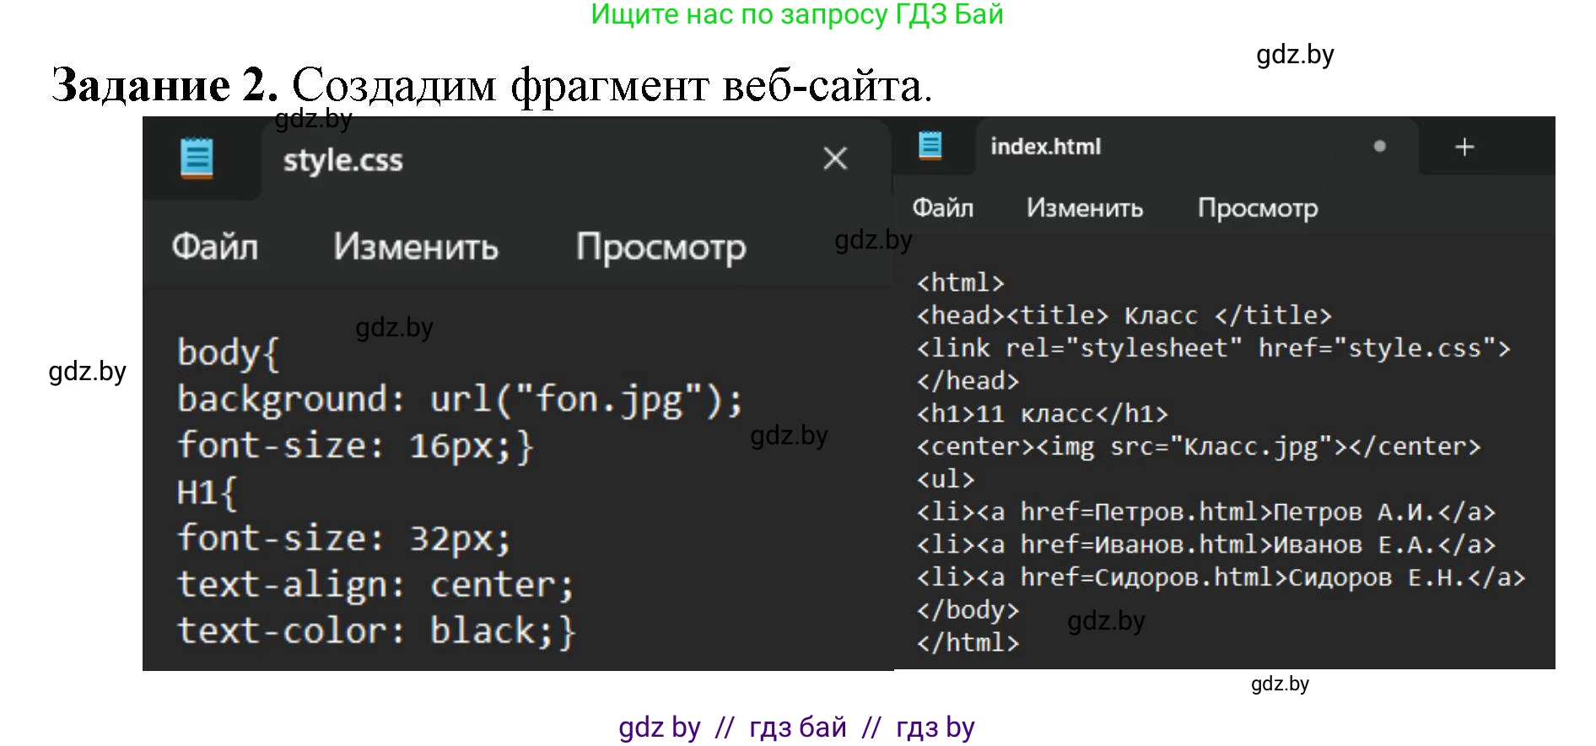Click the Петров А.И. list item line
The width and height of the screenshot is (1596, 746).
[1205, 512]
